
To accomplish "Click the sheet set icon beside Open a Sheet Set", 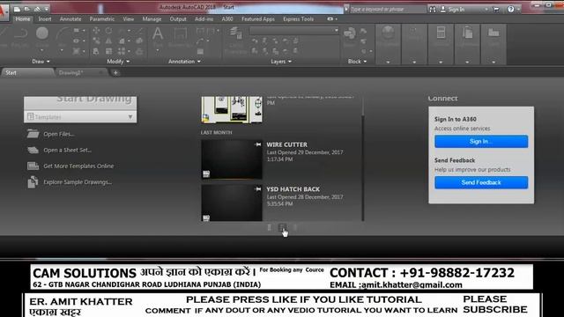I will (x=33, y=150).
